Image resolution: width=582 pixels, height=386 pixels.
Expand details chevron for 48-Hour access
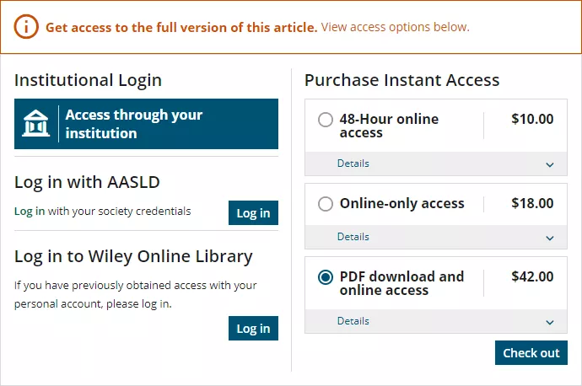click(550, 164)
